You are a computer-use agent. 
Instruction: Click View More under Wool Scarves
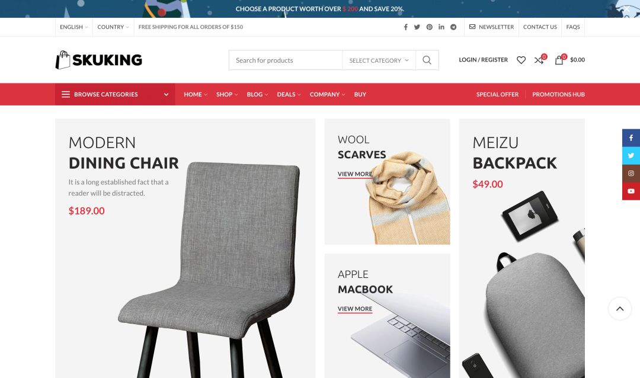pyautogui.click(x=355, y=174)
